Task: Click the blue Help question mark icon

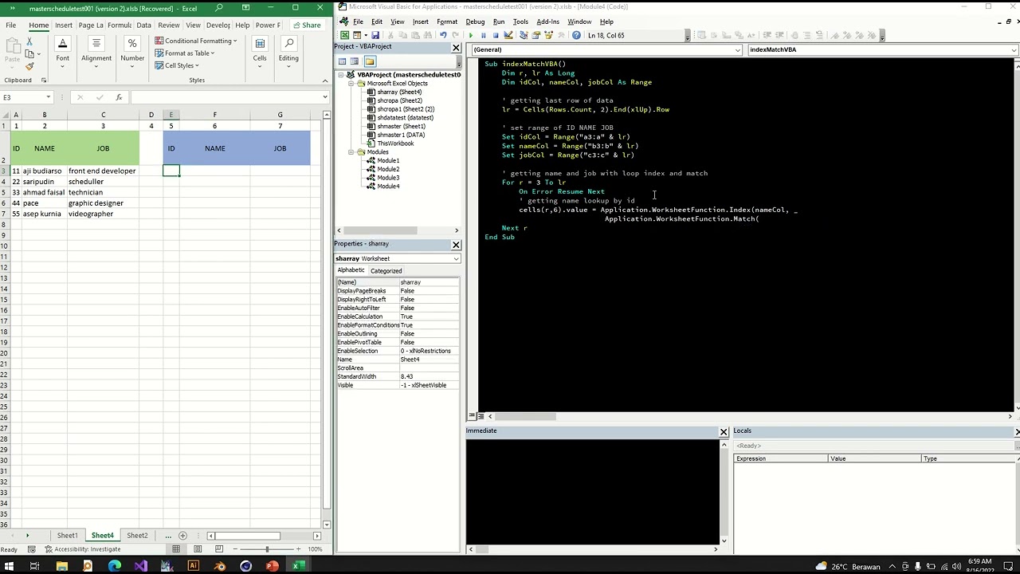Action: (x=576, y=35)
